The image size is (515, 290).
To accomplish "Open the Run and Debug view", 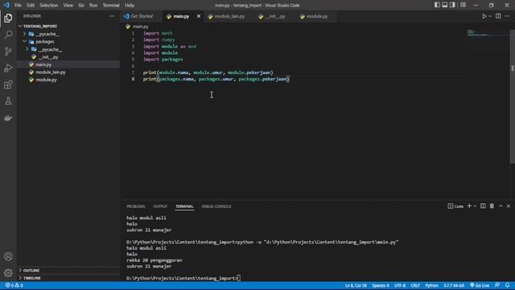I will [x=8, y=68].
